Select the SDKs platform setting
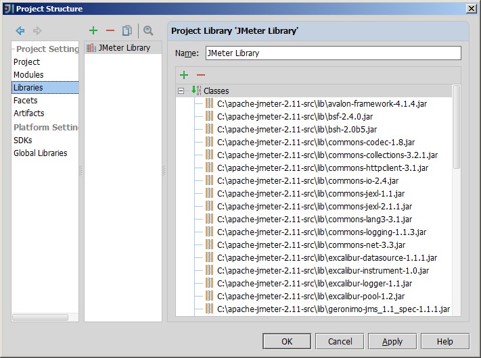 click(x=23, y=140)
